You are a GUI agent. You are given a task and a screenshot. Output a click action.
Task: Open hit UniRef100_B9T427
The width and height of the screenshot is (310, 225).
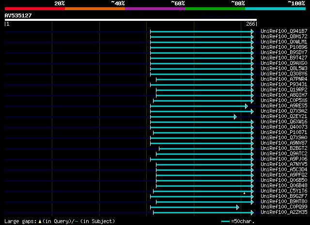tap(284, 58)
